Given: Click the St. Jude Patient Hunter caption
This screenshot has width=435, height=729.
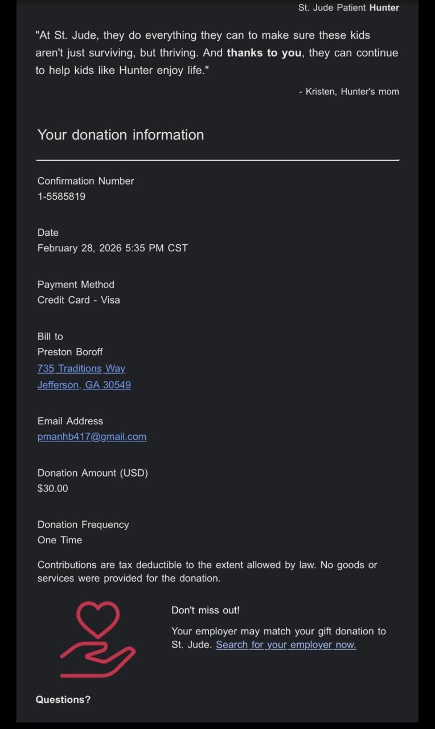Looking at the screenshot, I should 348,8.
